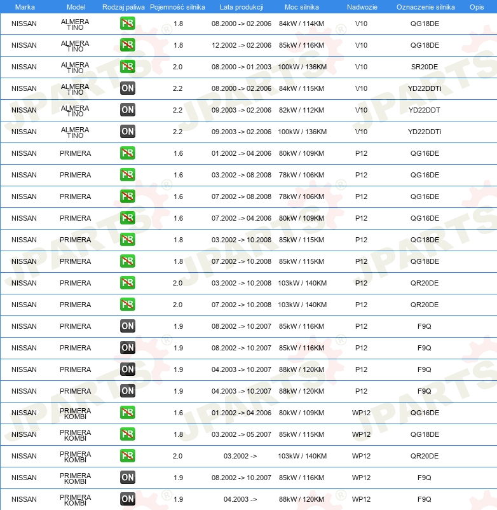Click petrol icon for Primera Kombi 1.6 QG16DE
The image size is (497, 510).
coord(127,413)
